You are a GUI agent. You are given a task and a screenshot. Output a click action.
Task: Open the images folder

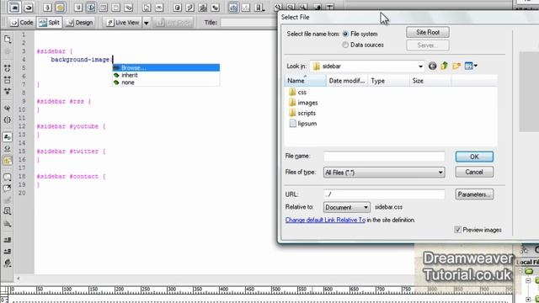point(303,103)
